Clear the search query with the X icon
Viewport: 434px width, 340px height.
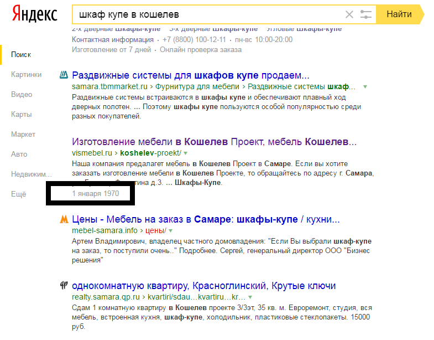point(349,14)
